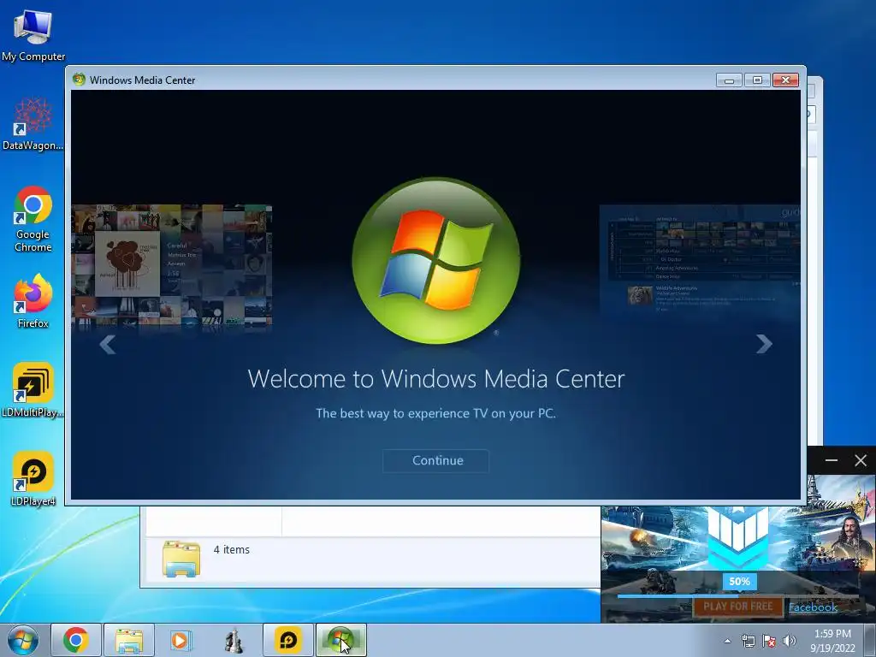Select the TV guide preview thumbnail

(700, 261)
